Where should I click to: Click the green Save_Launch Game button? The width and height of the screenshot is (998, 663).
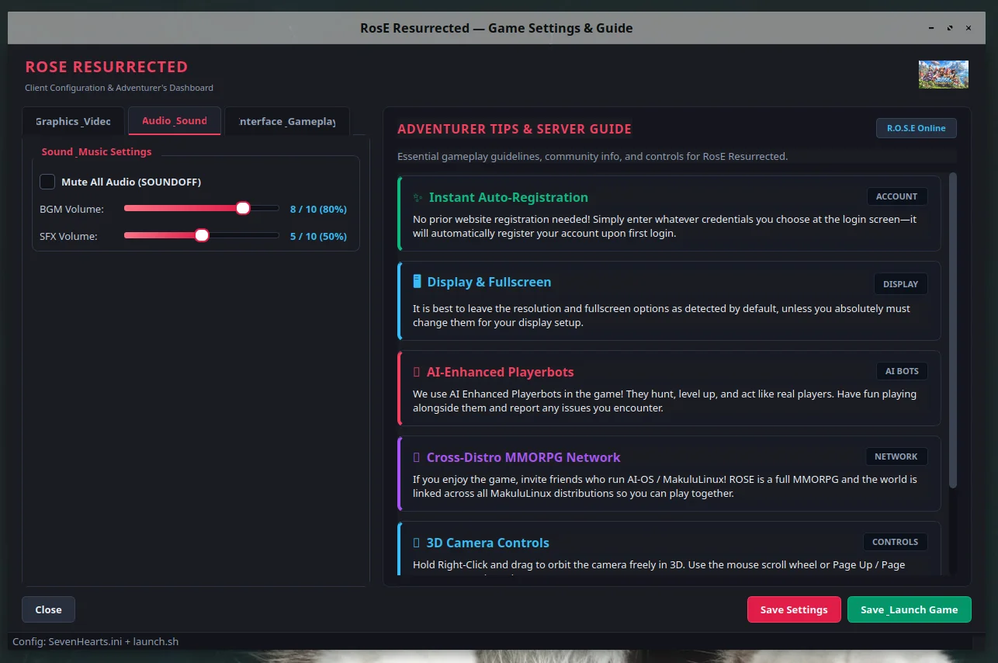tap(910, 609)
